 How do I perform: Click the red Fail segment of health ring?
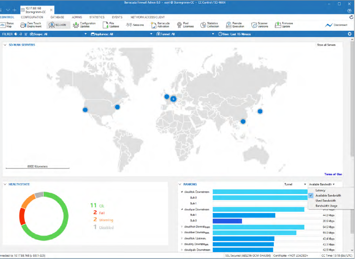coord(22,216)
